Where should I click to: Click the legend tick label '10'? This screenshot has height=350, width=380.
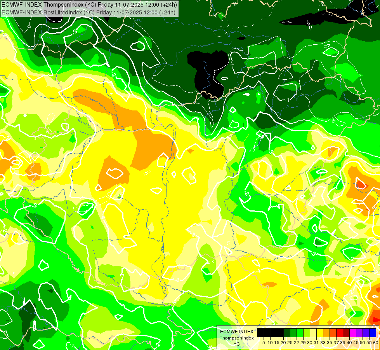pyautogui.click(x=270, y=343)
